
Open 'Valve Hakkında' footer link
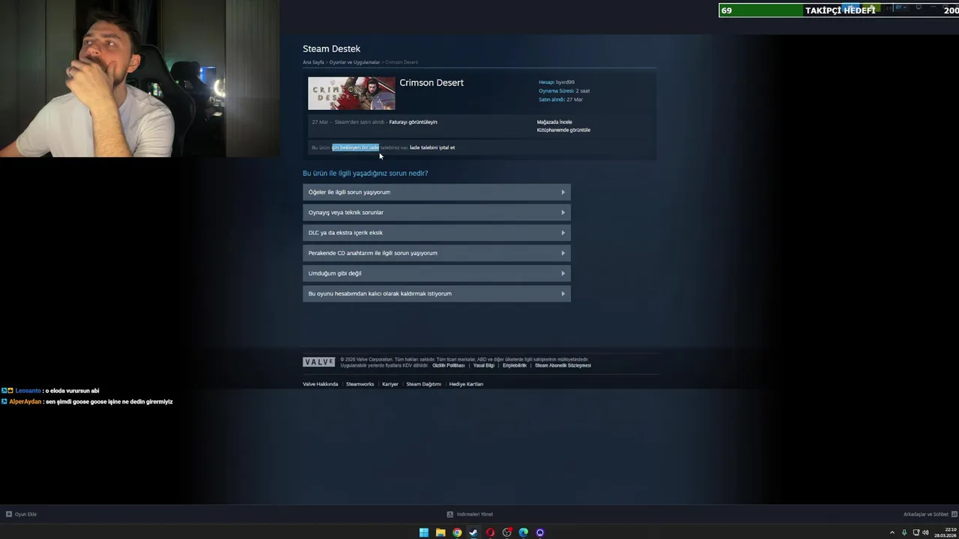pyautogui.click(x=321, y=384)
